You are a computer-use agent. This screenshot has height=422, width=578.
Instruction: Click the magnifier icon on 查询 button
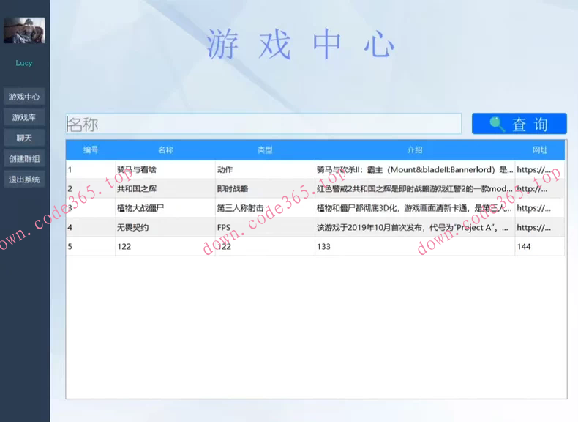(497, 124)
